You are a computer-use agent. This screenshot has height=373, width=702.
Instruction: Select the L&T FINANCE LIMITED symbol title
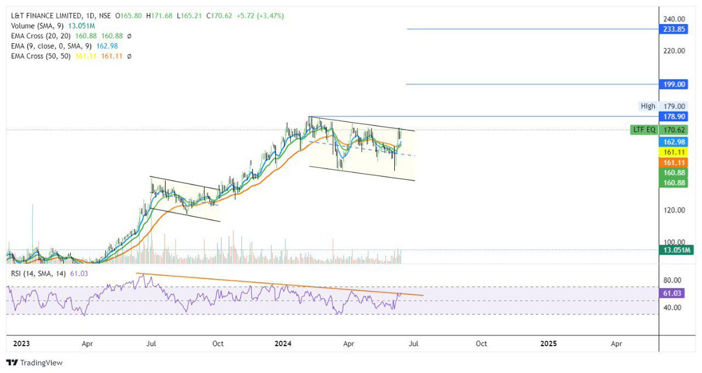coord(46,16)
